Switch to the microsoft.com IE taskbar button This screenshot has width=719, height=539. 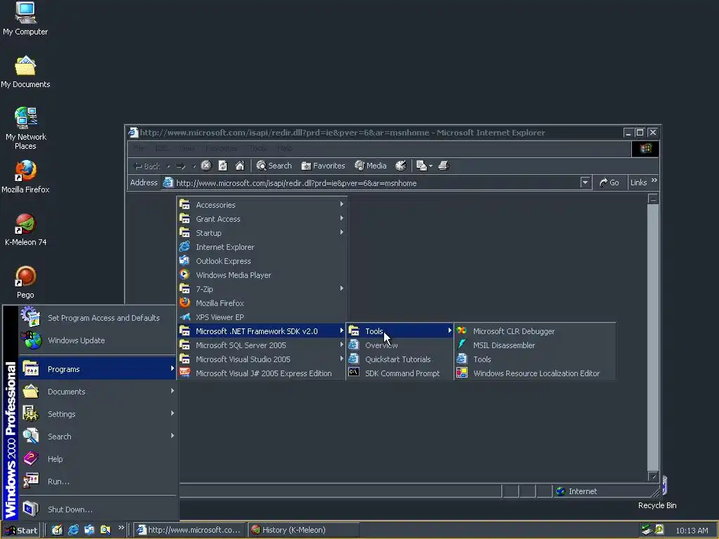190,530
